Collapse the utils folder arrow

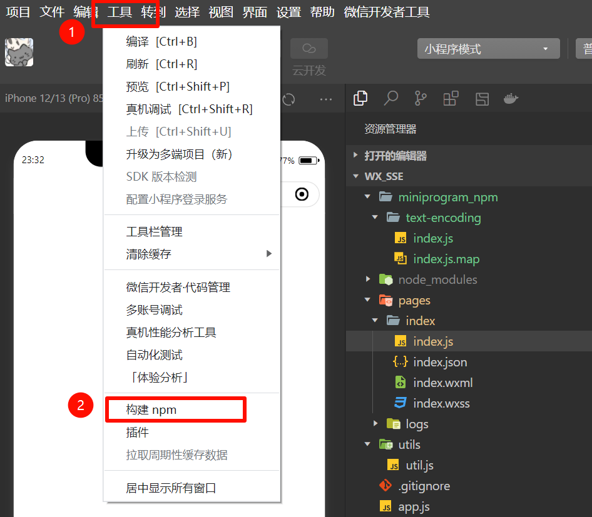point(367,444)
